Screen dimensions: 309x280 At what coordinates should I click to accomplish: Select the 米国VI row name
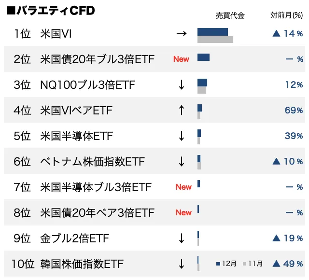pos(57,34)
